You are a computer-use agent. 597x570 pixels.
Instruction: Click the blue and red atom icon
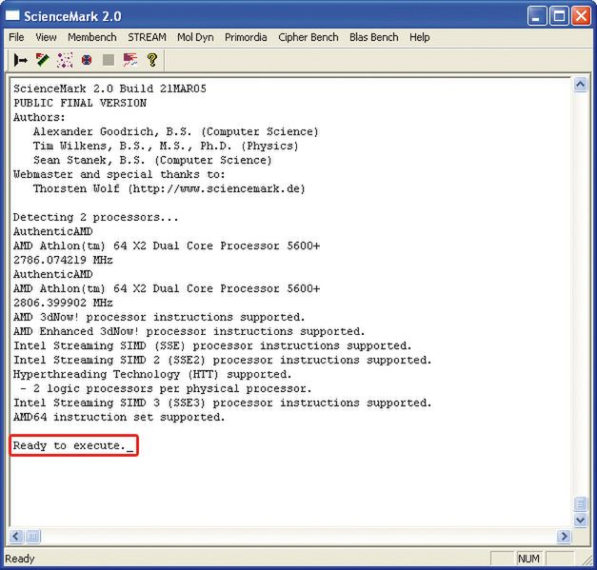[87, 60]
